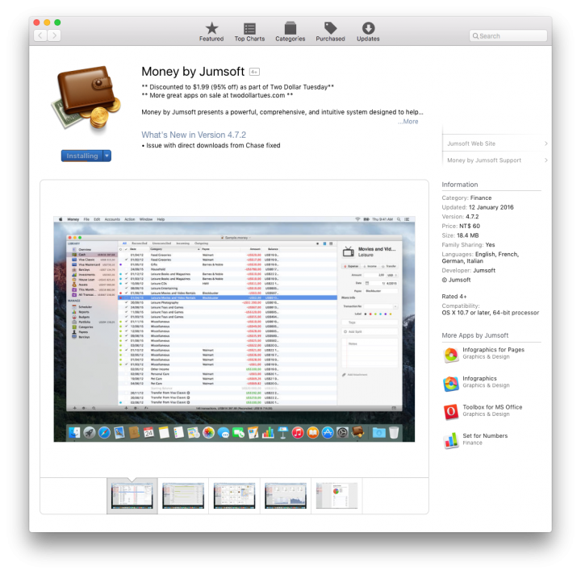Screen dimensions: 581x574
Task: Click the Installing button
Action: 82,156
